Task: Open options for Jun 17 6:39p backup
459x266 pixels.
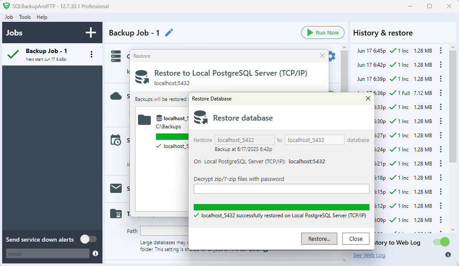Action: (441, 79)
